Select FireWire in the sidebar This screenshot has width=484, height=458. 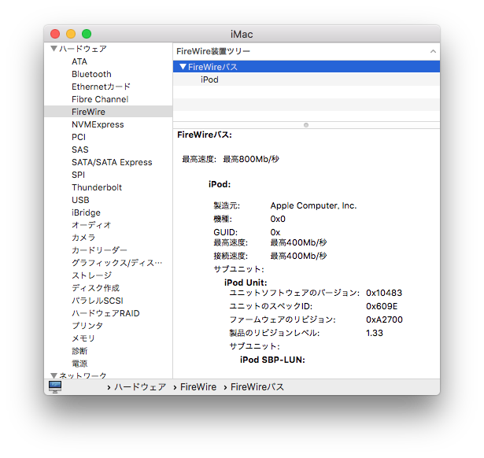click(x=108, y=112)
